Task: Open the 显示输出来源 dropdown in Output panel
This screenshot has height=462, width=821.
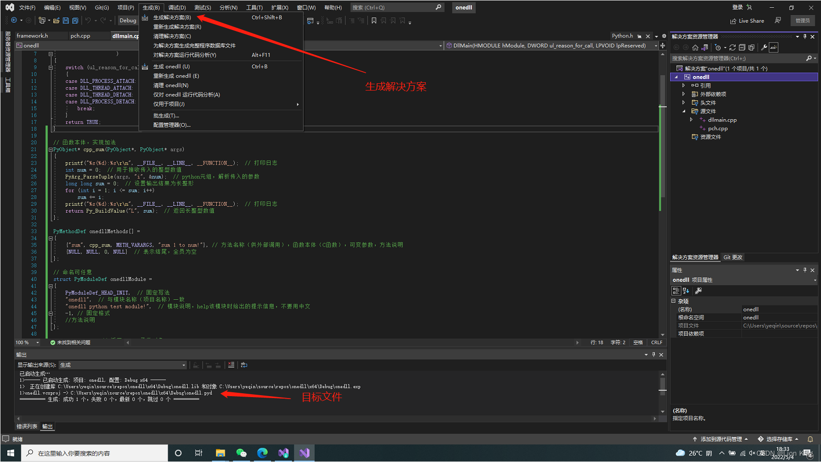Action: click(183, 365)
